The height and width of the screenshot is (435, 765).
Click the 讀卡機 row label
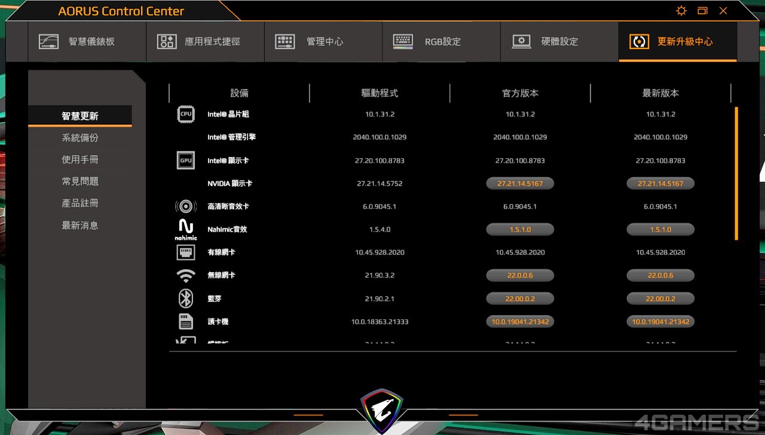pyautogui.click(x=218, y=322)
